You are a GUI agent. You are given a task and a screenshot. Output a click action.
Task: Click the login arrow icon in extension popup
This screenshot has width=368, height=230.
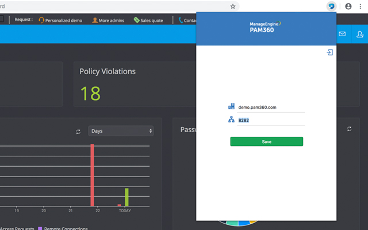click(329, 52)
